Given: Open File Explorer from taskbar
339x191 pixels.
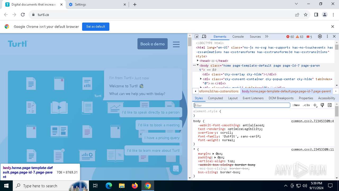Looking at the screenshot, I should (122, 186).
